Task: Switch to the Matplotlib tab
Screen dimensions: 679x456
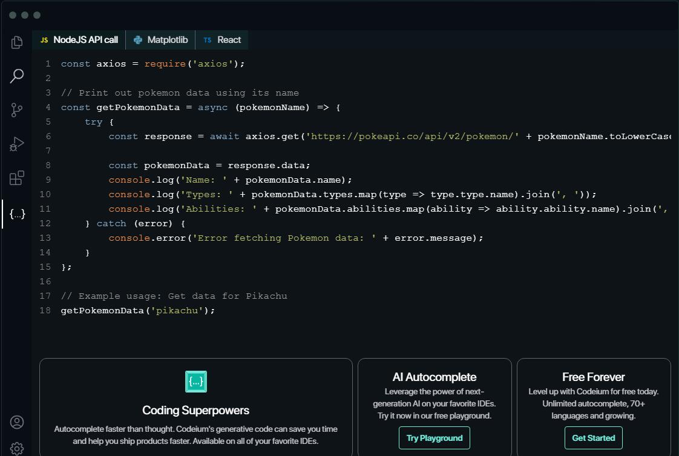Action: tap(160, 40)
